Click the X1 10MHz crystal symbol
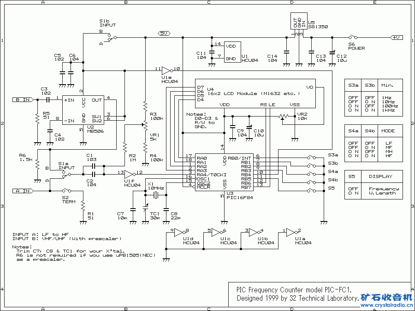This screenshot has height=311, width=415. pos(156,195)
